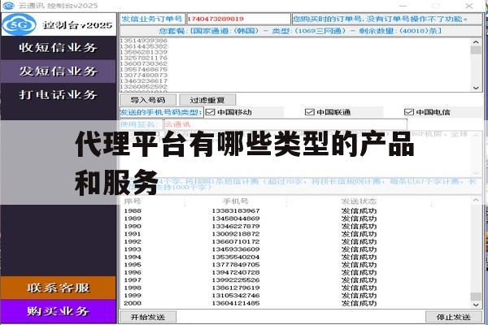The image size is (488, 325).
Task: Click results table scroll up arrow
Action: pyautogui.click(x=476, y=201)
